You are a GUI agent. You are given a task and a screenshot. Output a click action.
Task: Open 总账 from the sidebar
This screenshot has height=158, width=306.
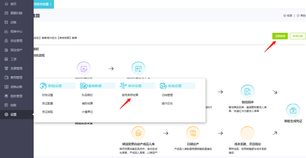coord(13,22)
